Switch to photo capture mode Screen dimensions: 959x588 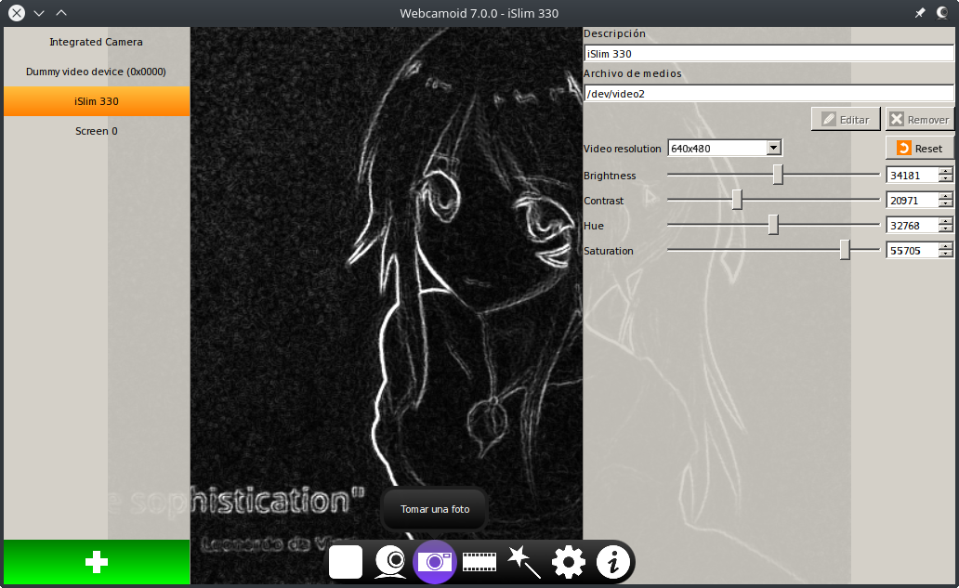tap(434, 561)
